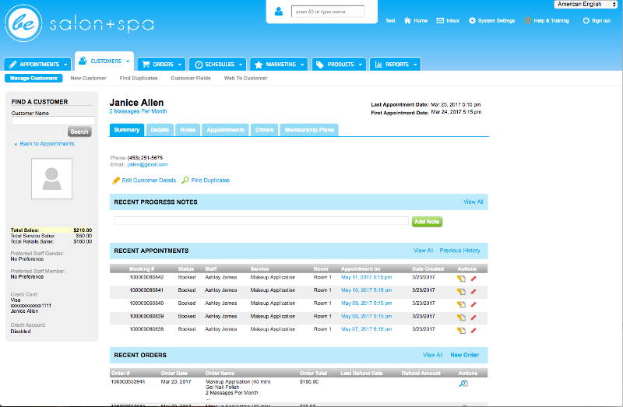Viewport: 623px width, 407px height.
Task: Click order number 100000533944
Action: click(x=128, y=381)
